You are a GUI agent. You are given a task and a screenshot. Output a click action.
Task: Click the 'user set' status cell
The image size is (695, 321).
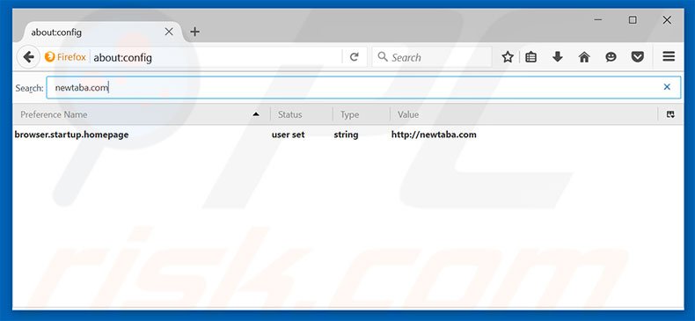click(x=288, y=135)
